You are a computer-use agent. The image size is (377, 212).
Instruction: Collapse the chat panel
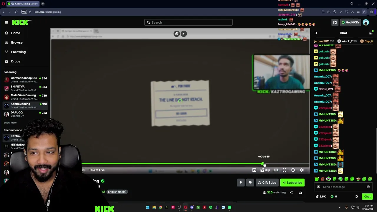click(x=316, y=33)
